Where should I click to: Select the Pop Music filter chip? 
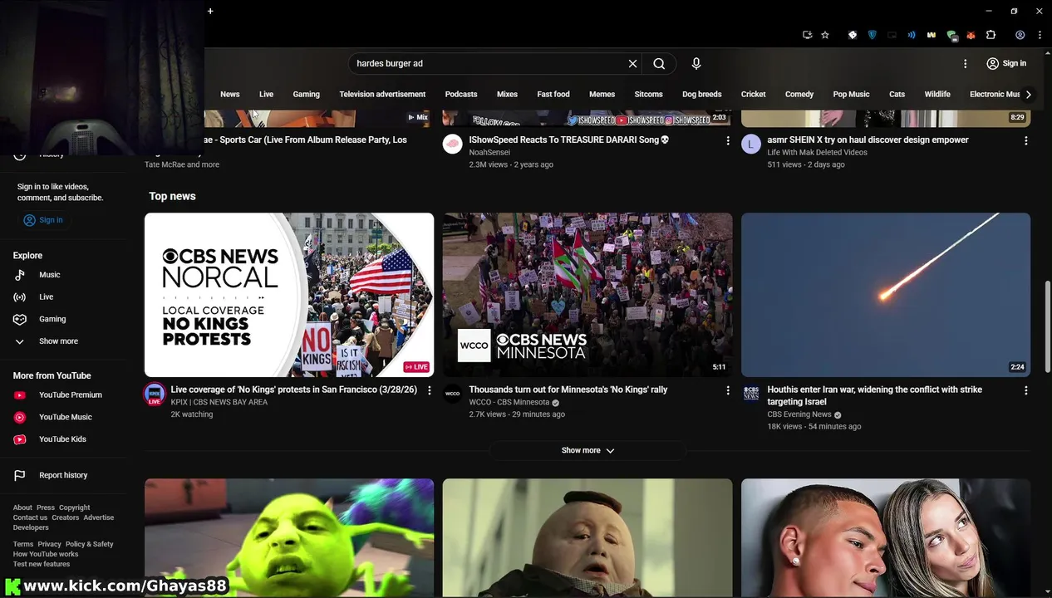pos(852,94)
